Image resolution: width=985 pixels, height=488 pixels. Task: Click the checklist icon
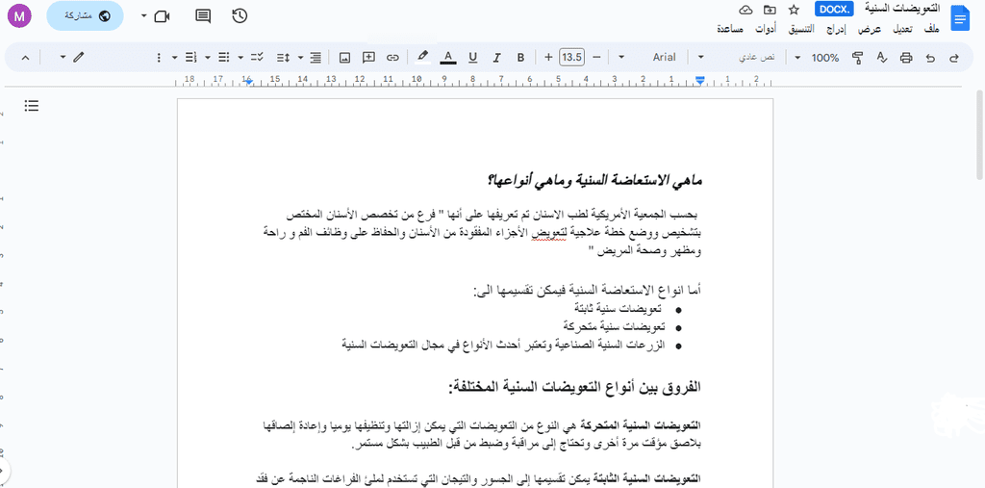click(x=257, y=58)
